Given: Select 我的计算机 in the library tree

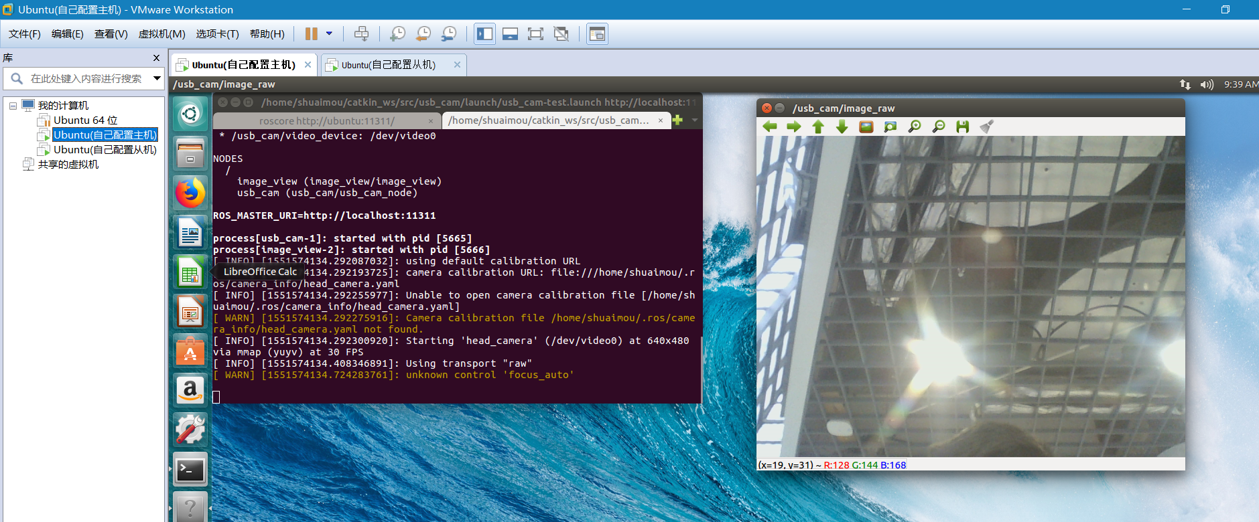Looking at the screenshot, I should [63, 106].
